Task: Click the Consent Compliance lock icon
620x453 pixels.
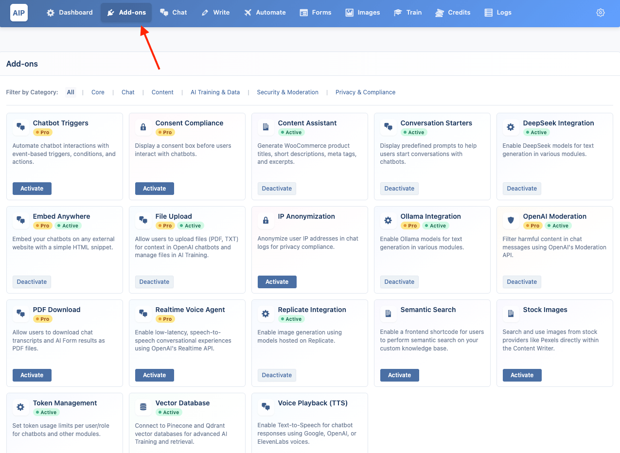Action: click(x=143, y=127)
